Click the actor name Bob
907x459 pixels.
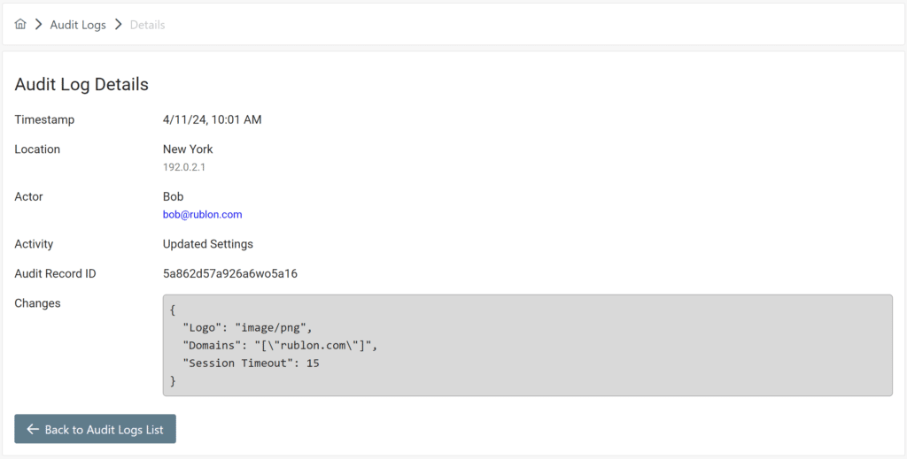(x=174, y=196)
